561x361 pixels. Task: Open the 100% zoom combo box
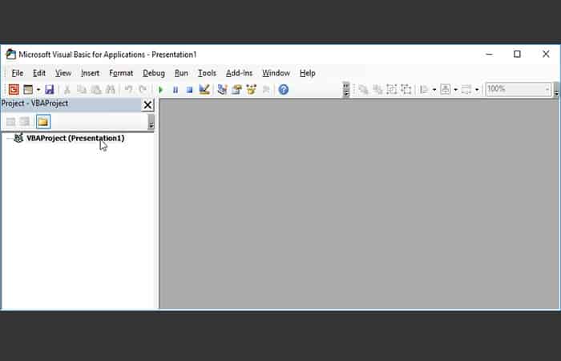pyautogui.click(x=518, y=89)
